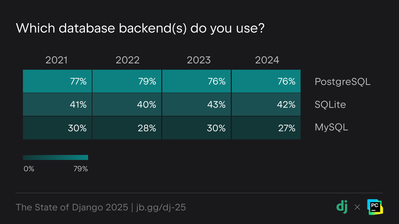Click the "Which database backend(s) do you use?" title
The image size is (399, 224).
[x=140, y=29]
